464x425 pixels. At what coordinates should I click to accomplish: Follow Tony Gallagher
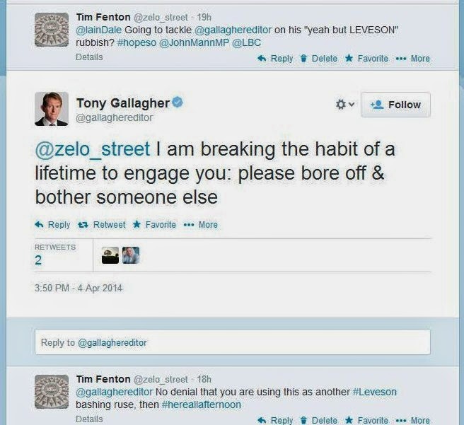pyautogui.click(x=395, y=105)
